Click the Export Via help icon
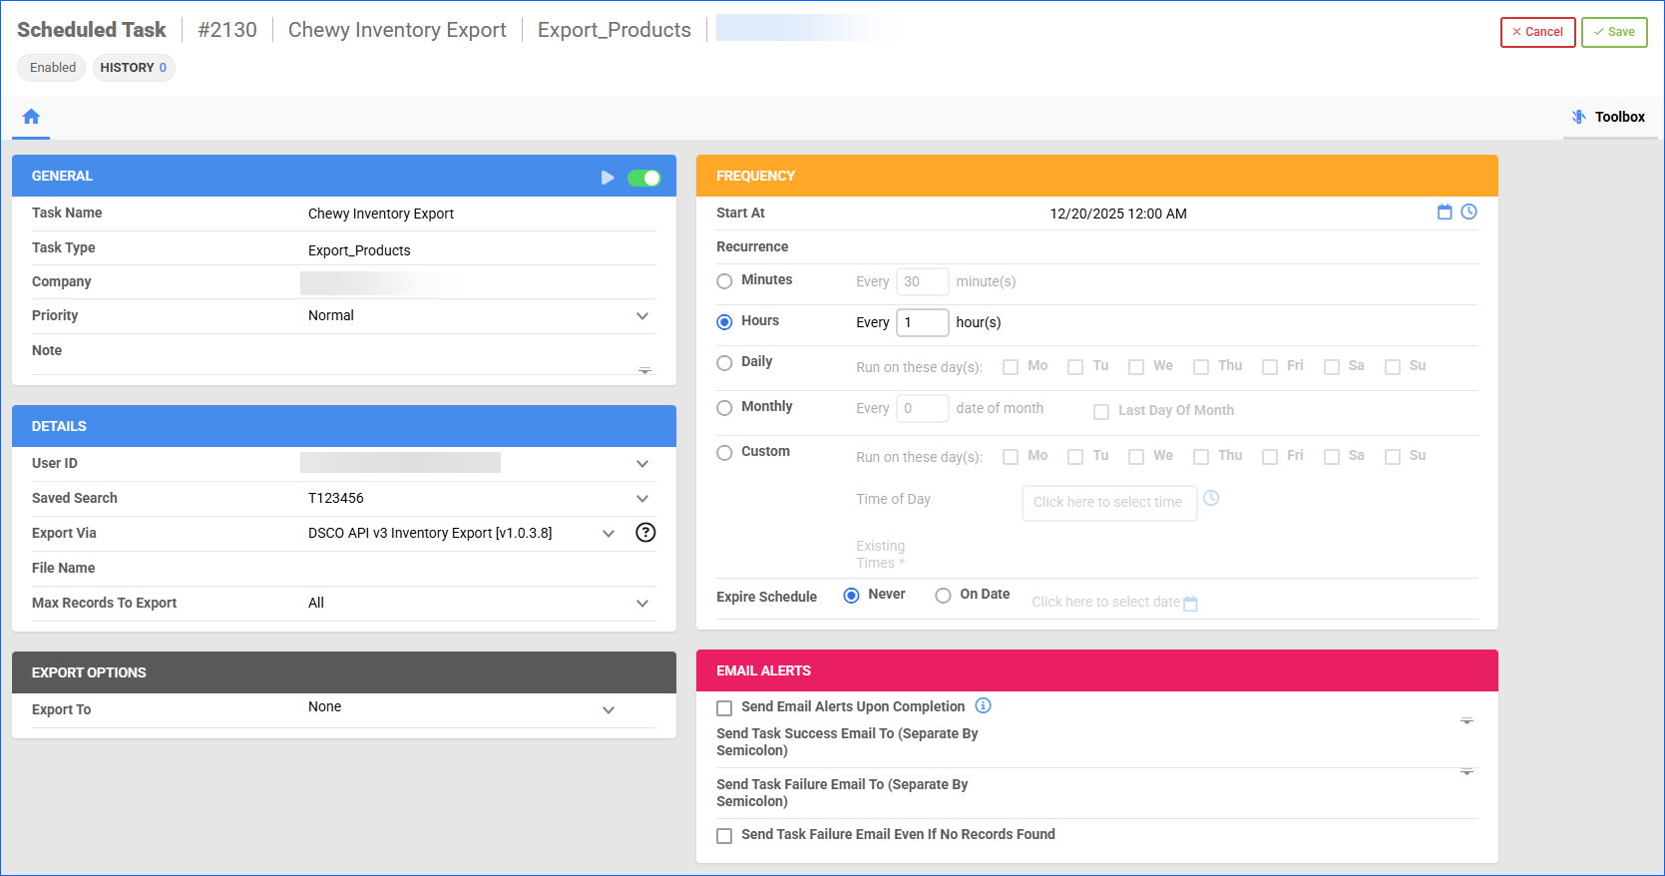Screen dimensions: 1665x876 click(x=645, y=533)
